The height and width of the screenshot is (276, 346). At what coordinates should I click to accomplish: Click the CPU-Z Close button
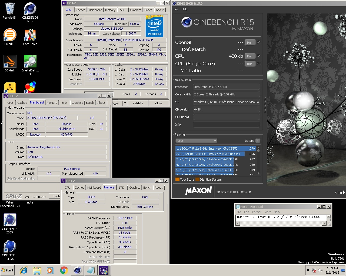[x=159, y=103]
